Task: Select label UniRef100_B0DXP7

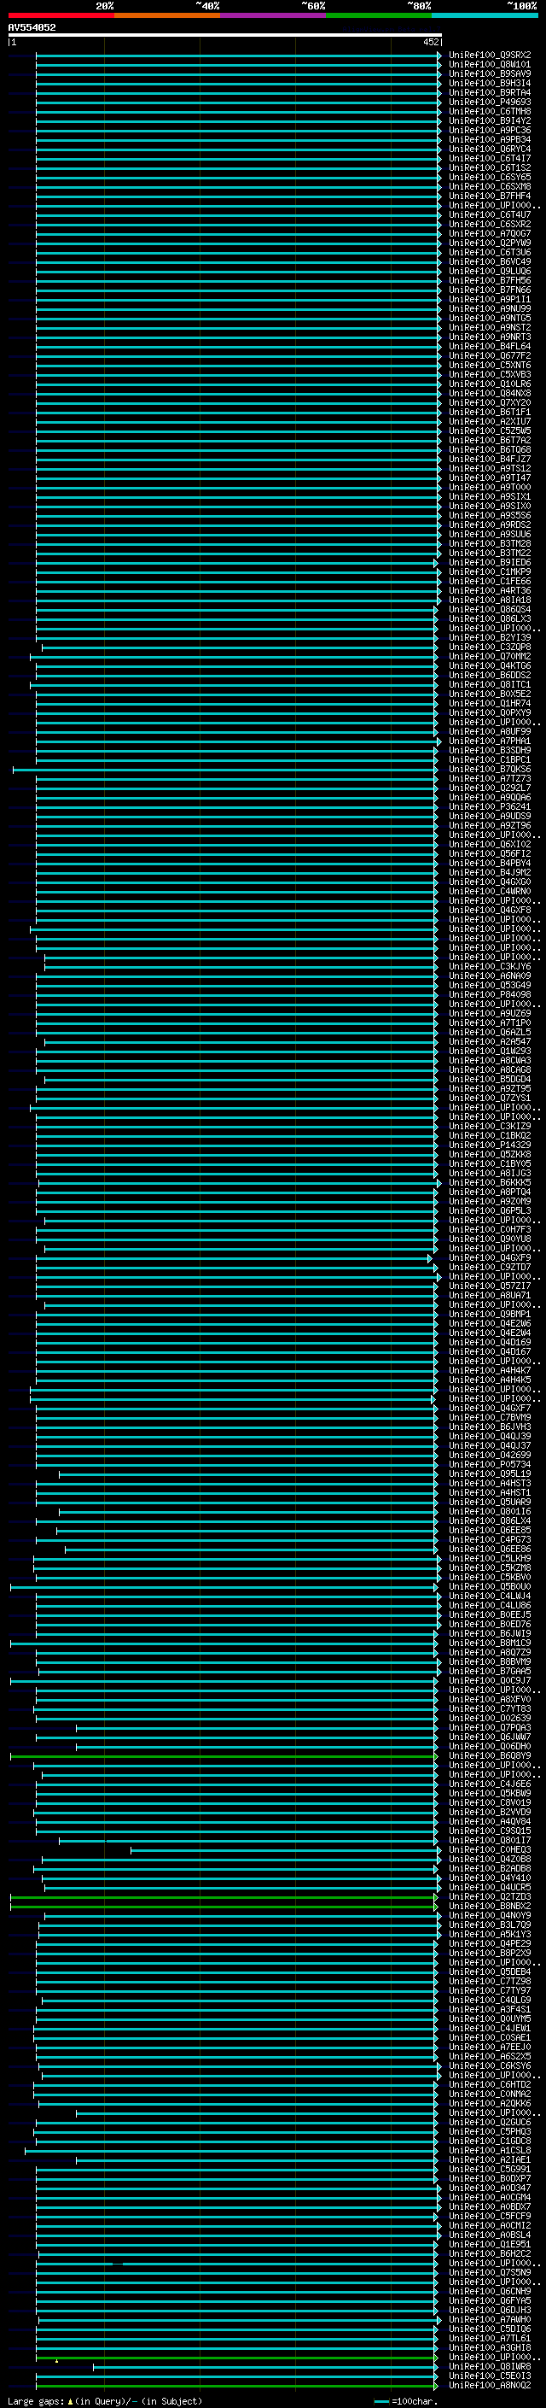Action: pos(490,2178)
